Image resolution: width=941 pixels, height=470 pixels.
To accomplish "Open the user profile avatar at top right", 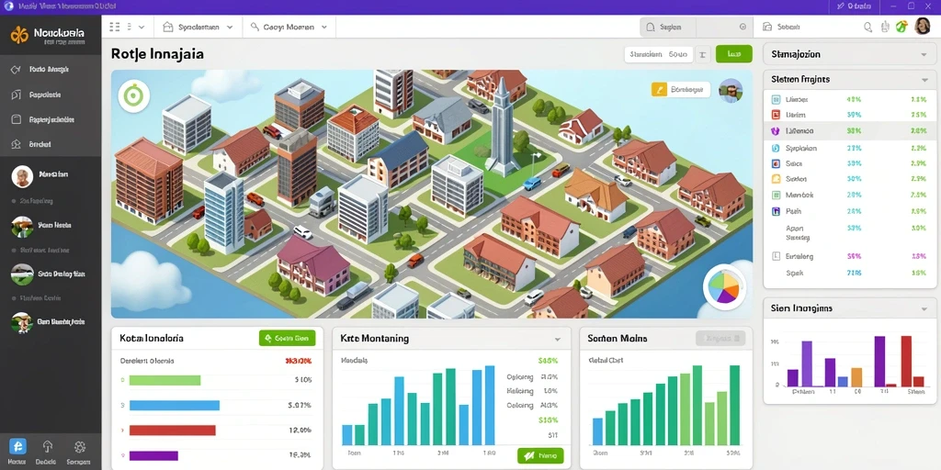I will click(922, 27).
